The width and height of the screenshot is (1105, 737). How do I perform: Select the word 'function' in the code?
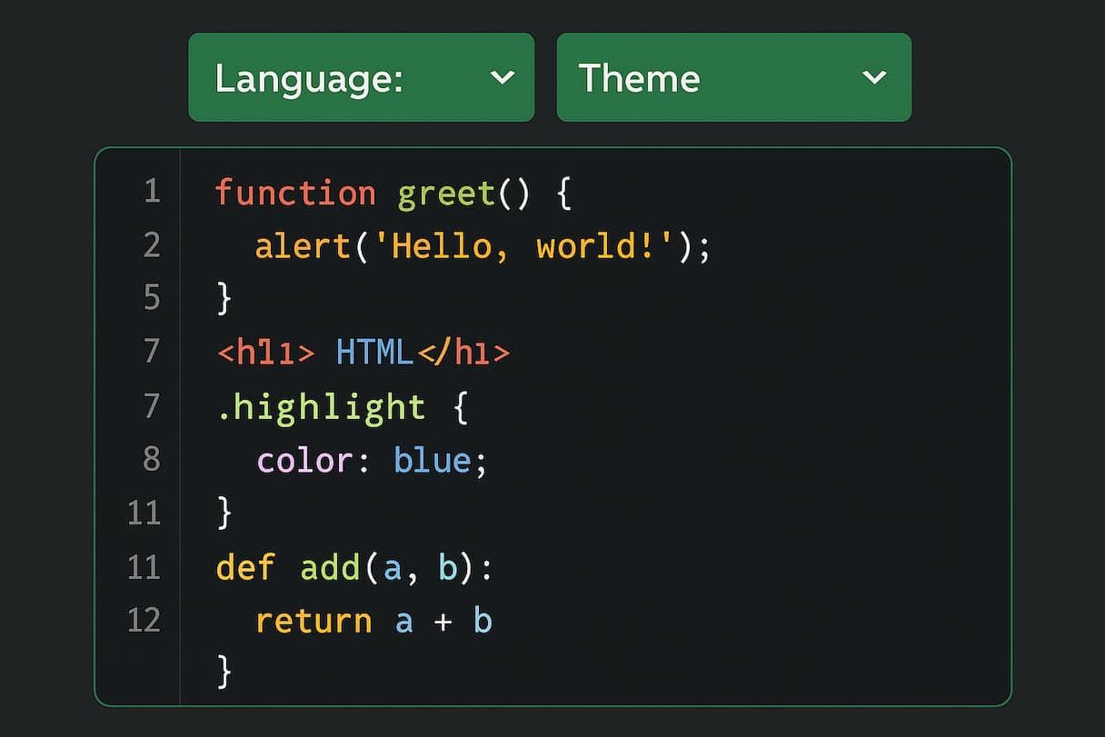pos(294,192)
